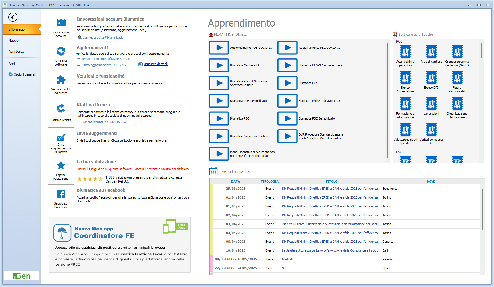Screen dimensions: 494x287
Task: Click the Software as a Teacher scrollbar
Action: [x=482, y=50]
